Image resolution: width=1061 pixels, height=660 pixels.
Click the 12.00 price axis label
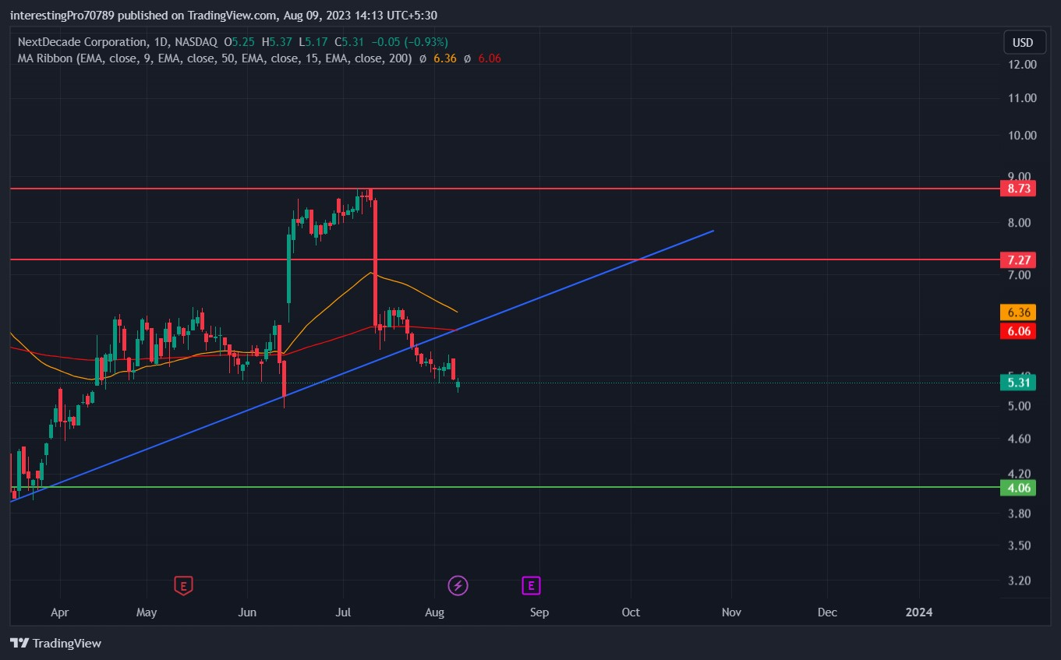click(1021, 65)
